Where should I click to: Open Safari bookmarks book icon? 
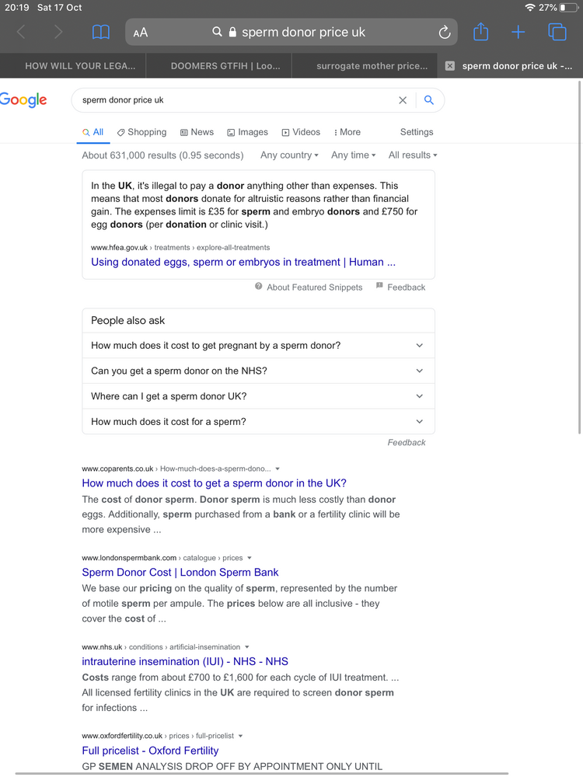pos(101,33)
